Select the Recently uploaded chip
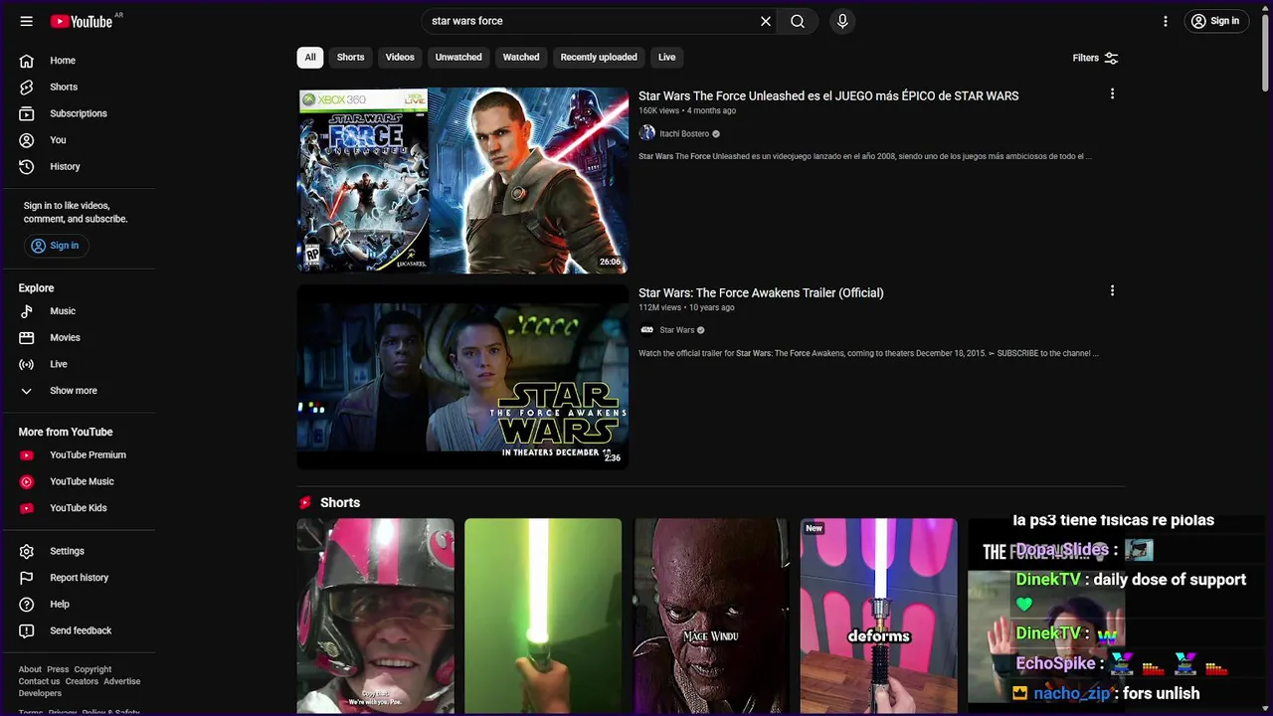The width and height of the screenshot is (1273, 716). 599,58
